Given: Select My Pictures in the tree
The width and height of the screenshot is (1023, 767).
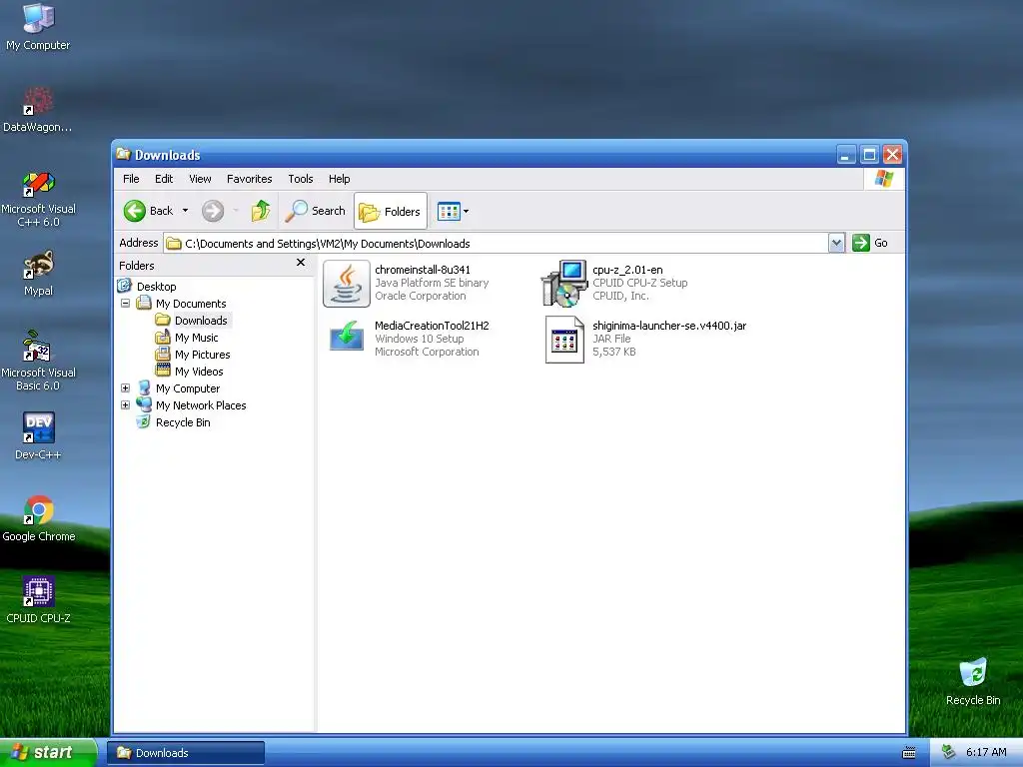Looking at the screenshot, I should 202,355.
